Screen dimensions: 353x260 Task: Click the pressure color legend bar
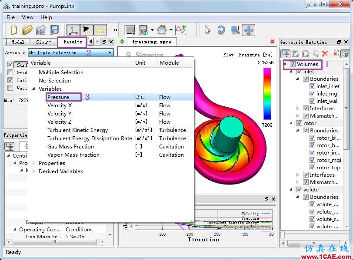(267, 94)
